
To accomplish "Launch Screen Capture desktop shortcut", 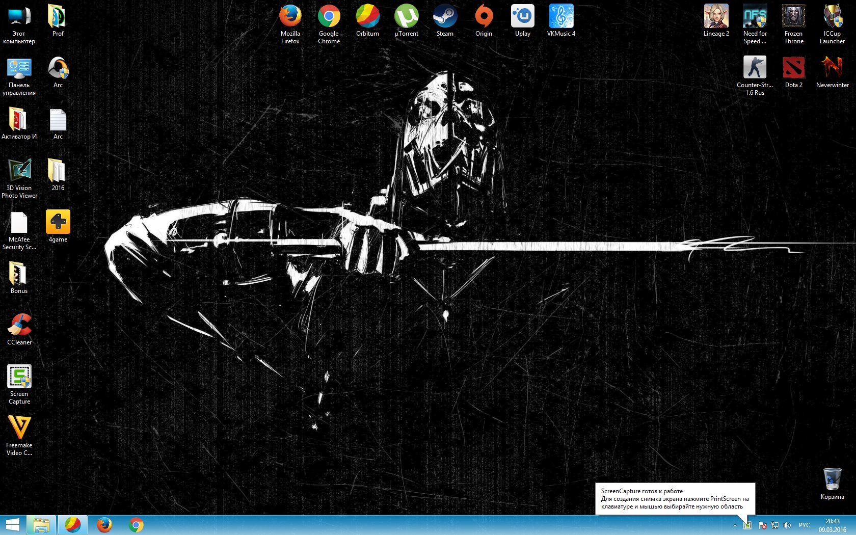I will [19, 384].
